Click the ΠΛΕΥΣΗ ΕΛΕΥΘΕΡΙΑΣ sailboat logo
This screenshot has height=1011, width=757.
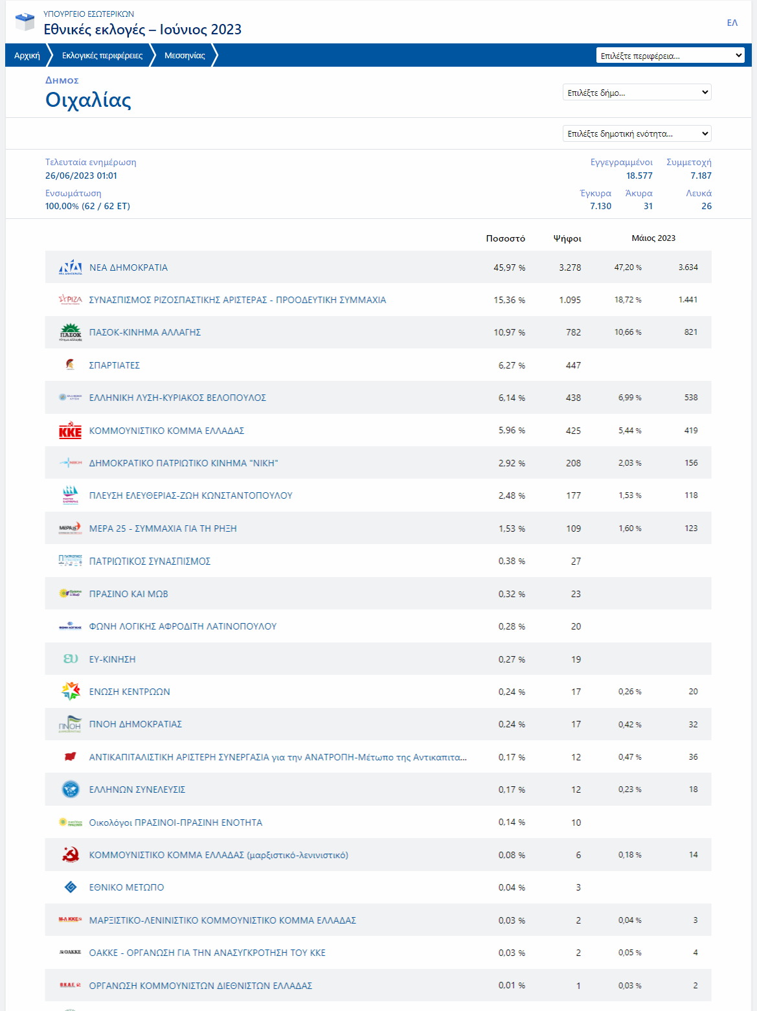coord(71,495)
